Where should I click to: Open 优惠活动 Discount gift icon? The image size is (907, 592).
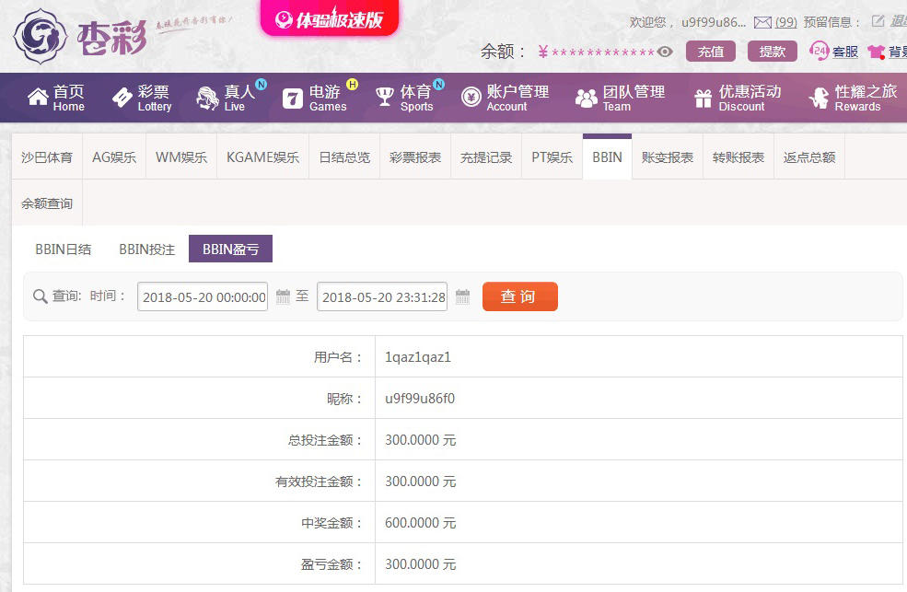(703, 99)
